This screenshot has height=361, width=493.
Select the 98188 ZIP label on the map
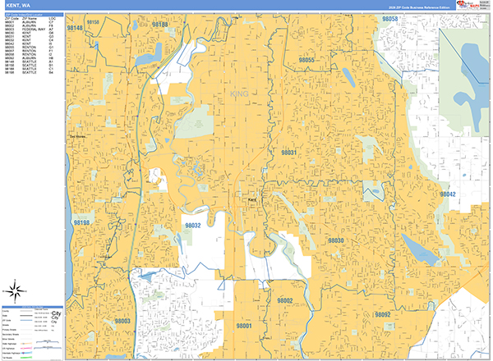[159, 25]
